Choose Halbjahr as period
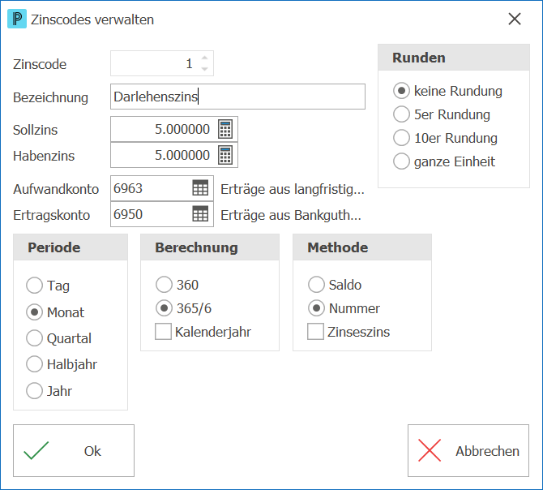The height and width of the screenshot is (490, 543). point(62,364)
